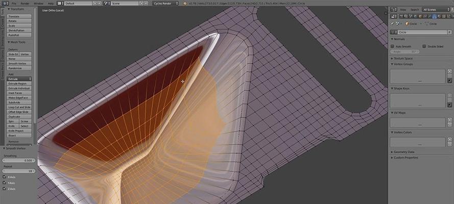
Task: Expand the Custom Properties panel
Action: [x=404, y=158]
